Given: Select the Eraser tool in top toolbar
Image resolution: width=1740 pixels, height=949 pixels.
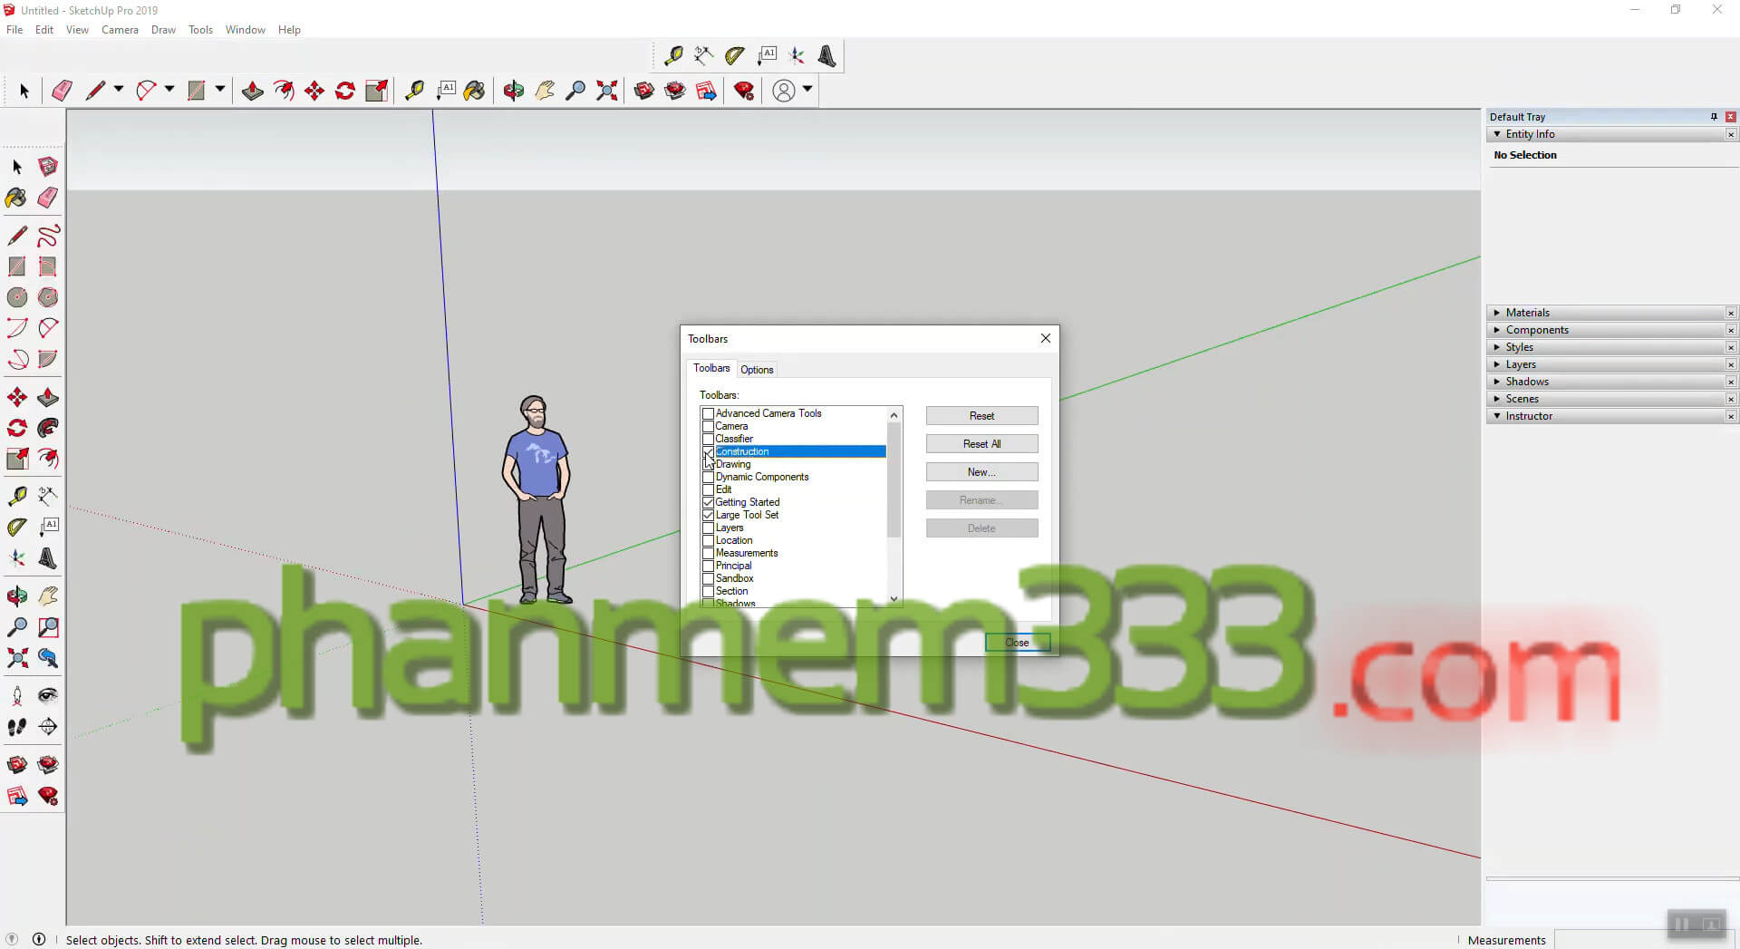Looking at the screenshot, I should click(x=62, y=91).
